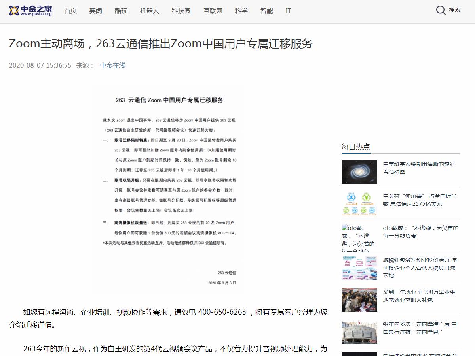The image size is (475, 356).
Task: Open the search magnifier icon
Action: coord(441,10)
